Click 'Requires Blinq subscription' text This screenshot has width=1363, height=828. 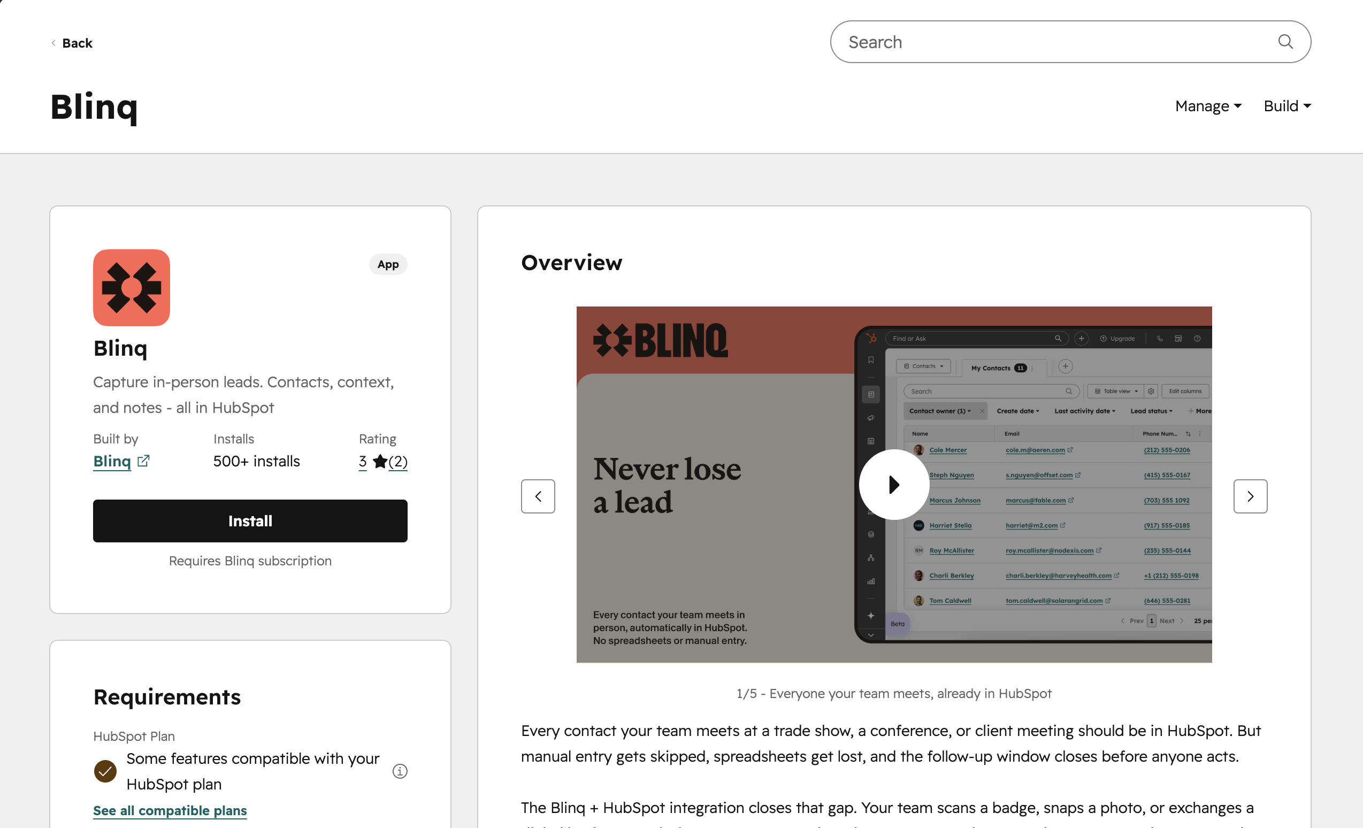click(250, 561)
